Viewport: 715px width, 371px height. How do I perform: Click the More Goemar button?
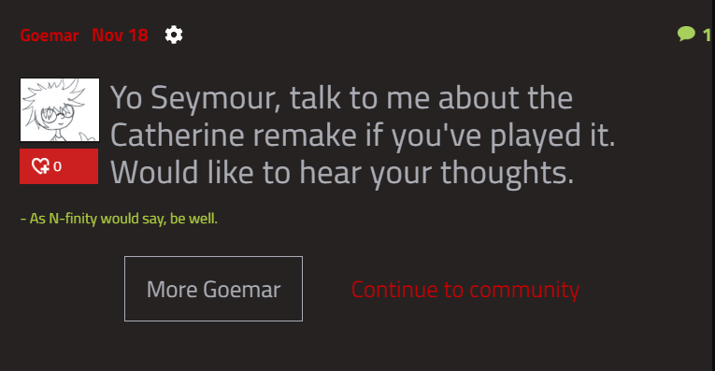(x=213, y=289)
